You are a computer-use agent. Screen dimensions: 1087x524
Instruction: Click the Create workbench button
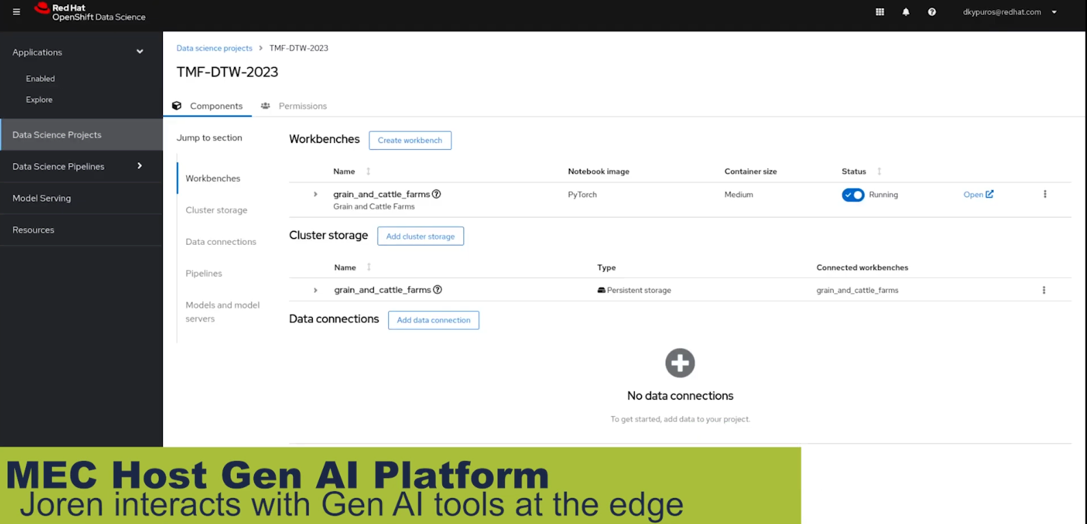click(x=410, y=140)
